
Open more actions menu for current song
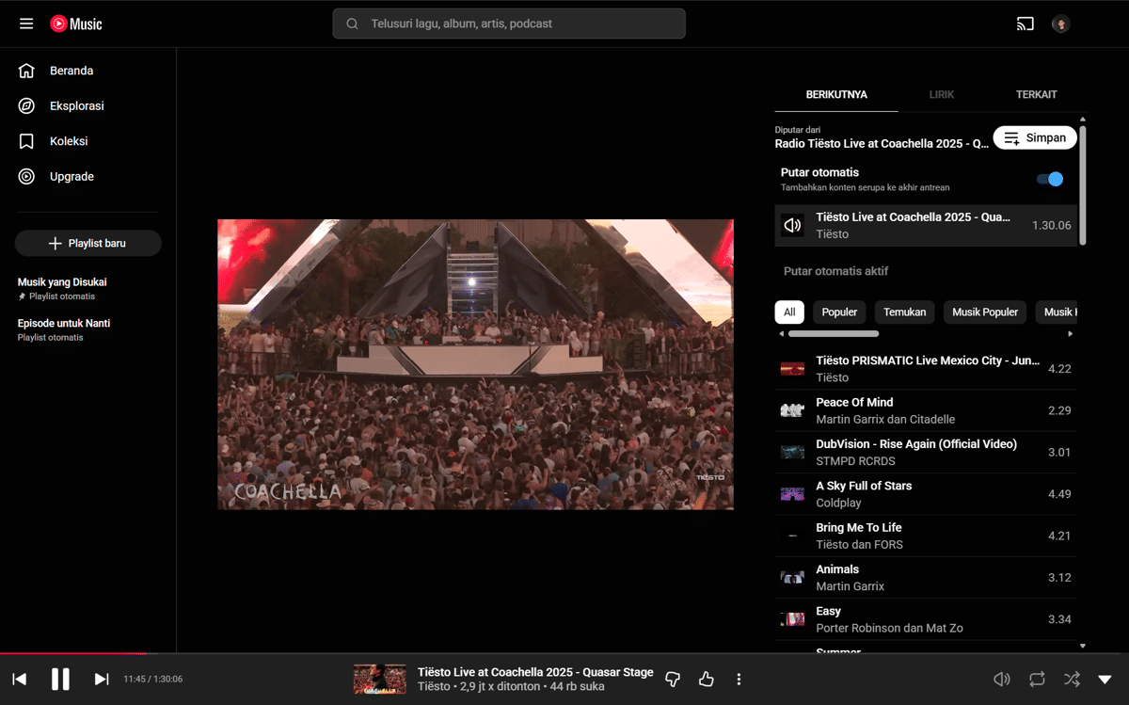[x=739, y=680]
